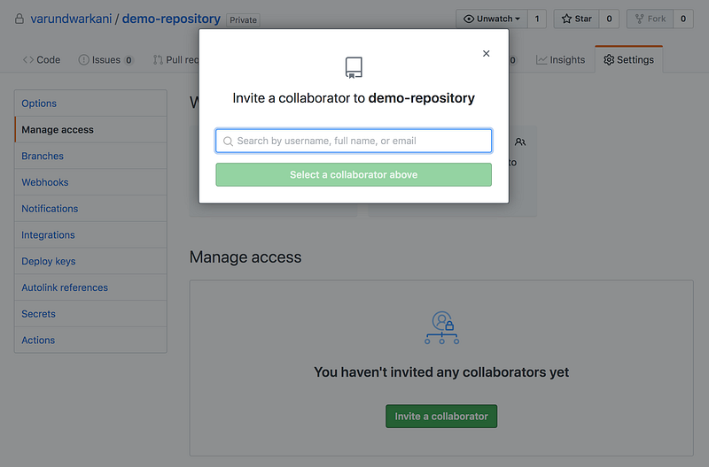Open Secrets settings page
This screenshot has width=709, height=467.
[38, 314]
